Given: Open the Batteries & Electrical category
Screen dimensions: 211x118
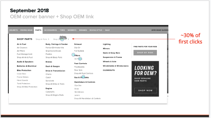Looking at the screenshot, I should click(27, 66).
